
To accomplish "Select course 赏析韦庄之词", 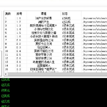I will point(44,44).
